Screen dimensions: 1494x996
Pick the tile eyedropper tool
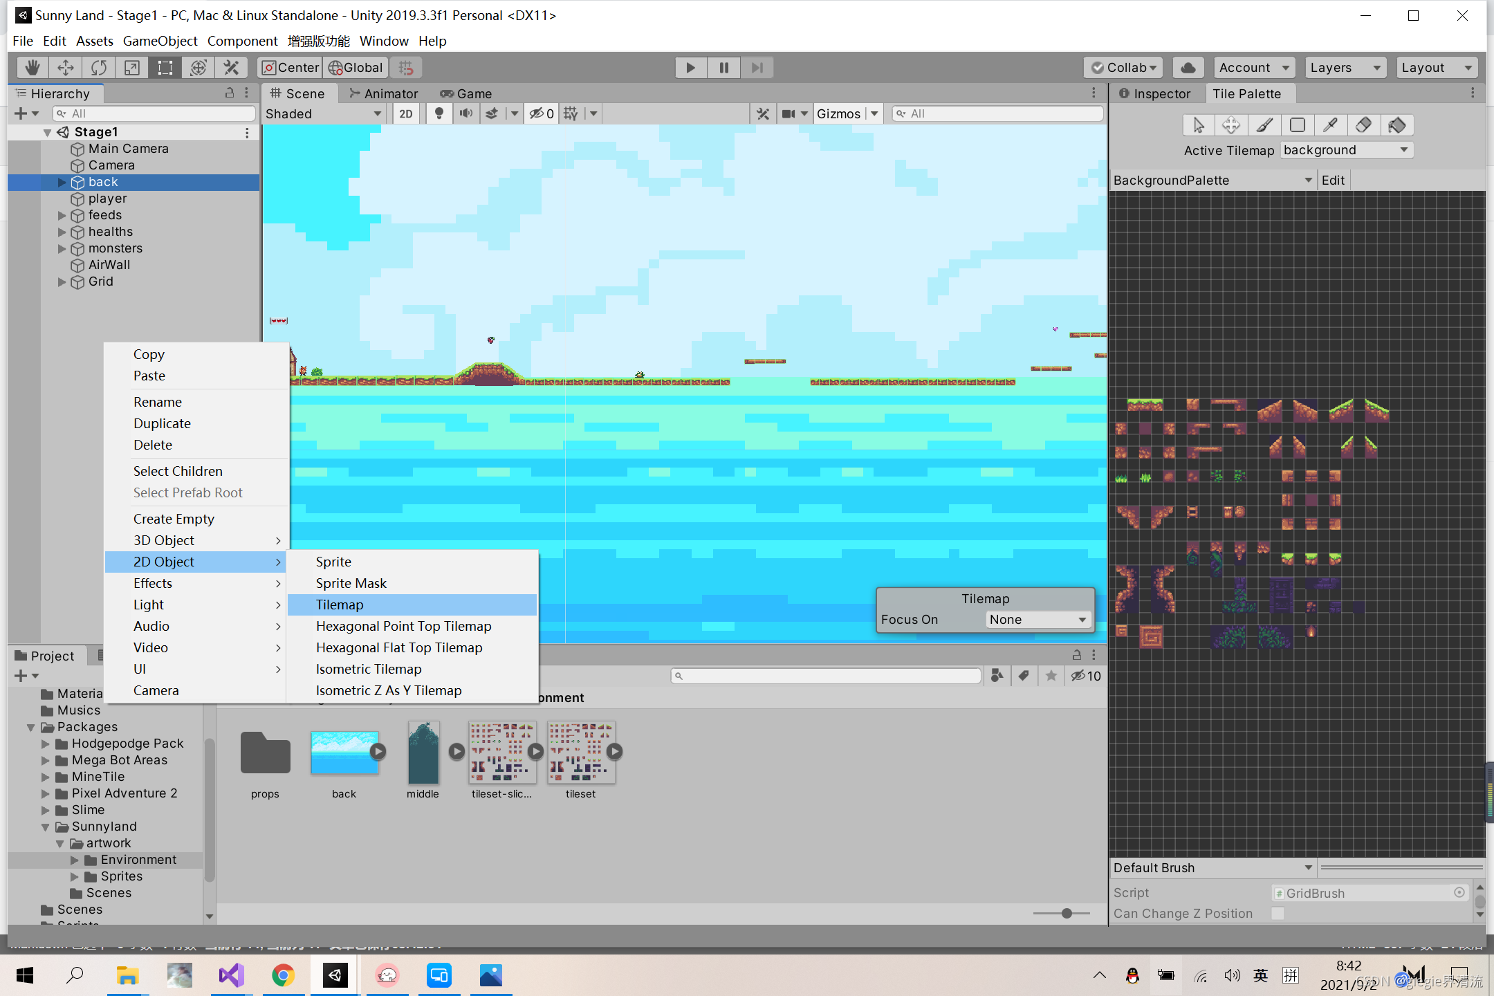click(1330, 125)
